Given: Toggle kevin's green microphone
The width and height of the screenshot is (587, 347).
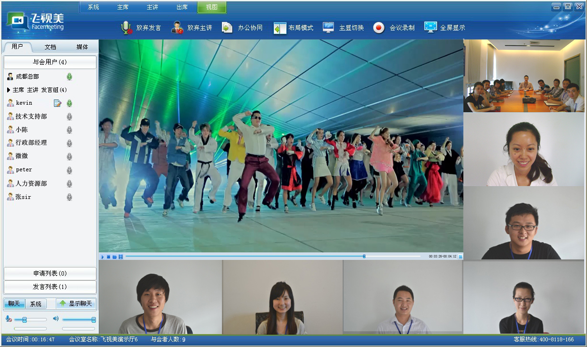Looking at the screenshot, I should point(69,103).
